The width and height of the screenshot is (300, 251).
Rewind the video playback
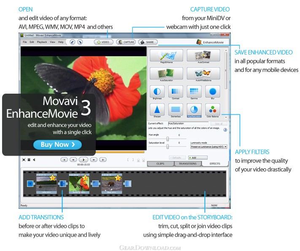point(73,160)
